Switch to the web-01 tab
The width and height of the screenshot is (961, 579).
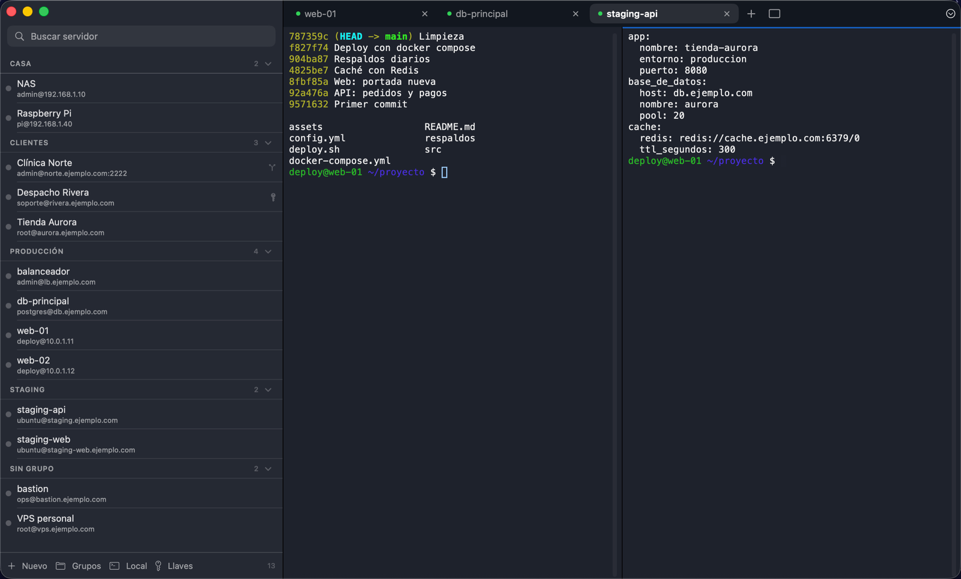[360, 14]
